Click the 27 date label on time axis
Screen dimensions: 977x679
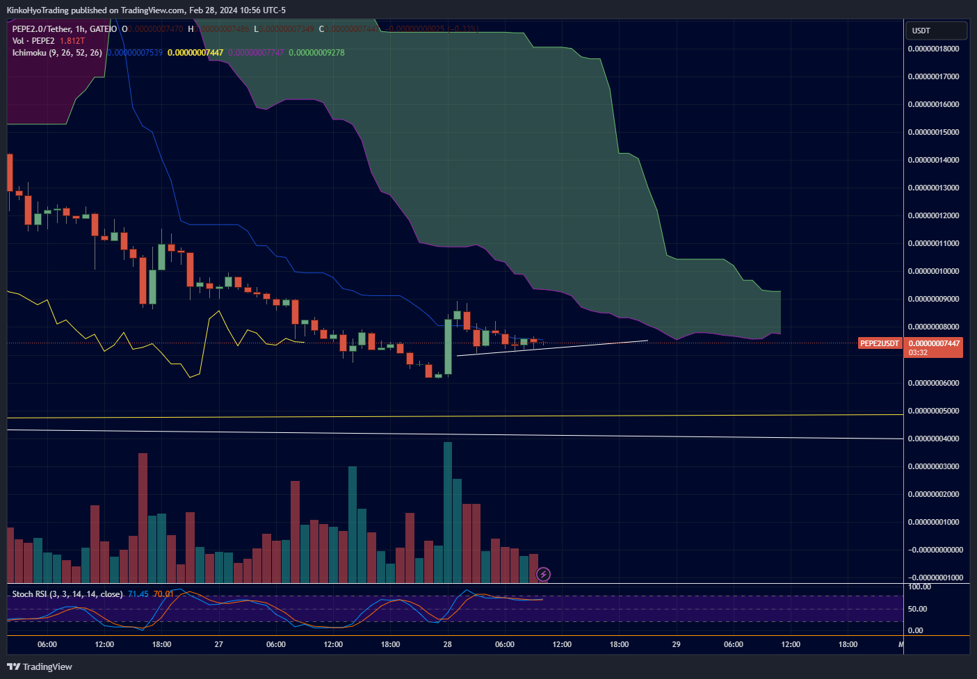click(x=218, y=644)
